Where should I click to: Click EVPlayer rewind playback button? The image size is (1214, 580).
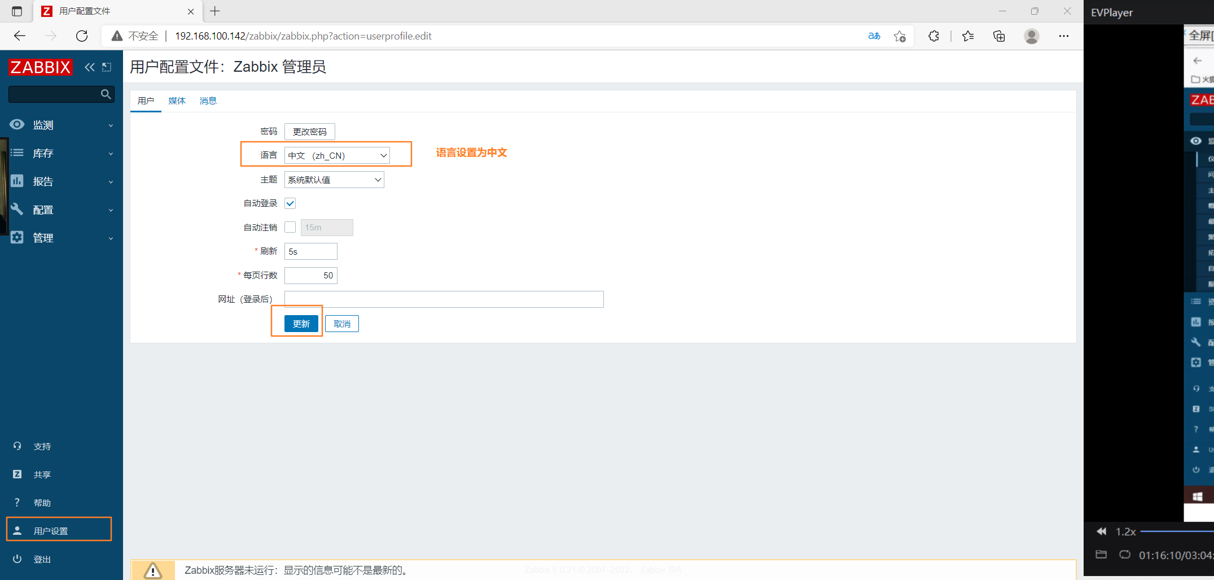click(x=1101, y=531)
